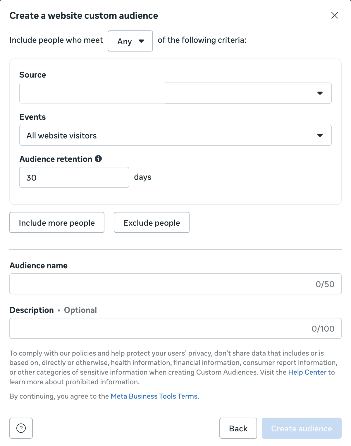351x446 pixels.
Task: Click the Audience retention info icon
Action: pyautogui.click(x=98, y=159)
